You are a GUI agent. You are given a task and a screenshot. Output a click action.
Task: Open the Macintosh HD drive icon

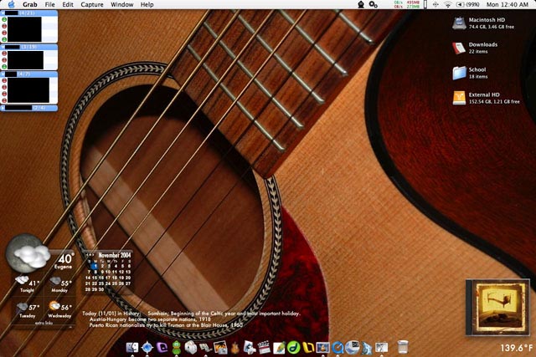[459, 23]
